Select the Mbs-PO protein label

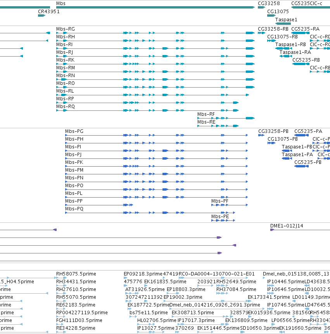pyautogui.click(x=74, y=185)
